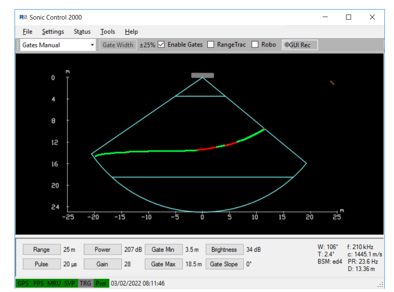The height and width of the screenshot is (292, 394).
Task: Click the 34 dB brightness value
Action: (x=253, y=250)
